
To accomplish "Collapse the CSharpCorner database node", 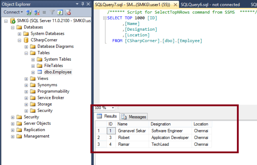I will tap(19, 40).
